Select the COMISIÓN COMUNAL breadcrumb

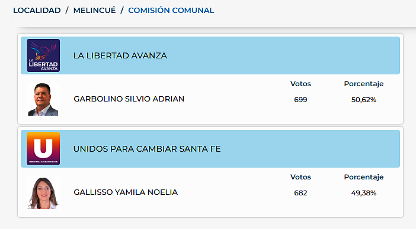(171, 10)
